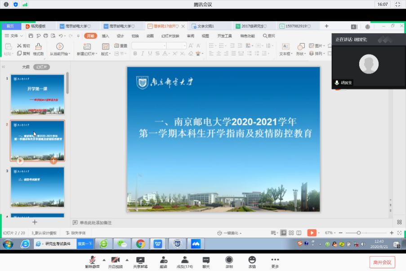Click the 更多 more options icon
This screenshot has width=406, height=271.
click(275, 261)
